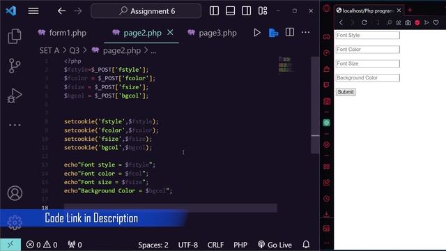Change indentation via Spaces: 2
446x251 pixels.
[153, 245]
